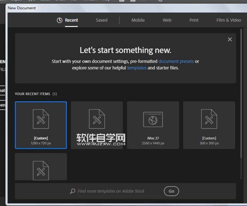Screen dimensions: 247x206
Task: Open the Film & Video tab
Action: pyautogui.click(x=228, y=20)
